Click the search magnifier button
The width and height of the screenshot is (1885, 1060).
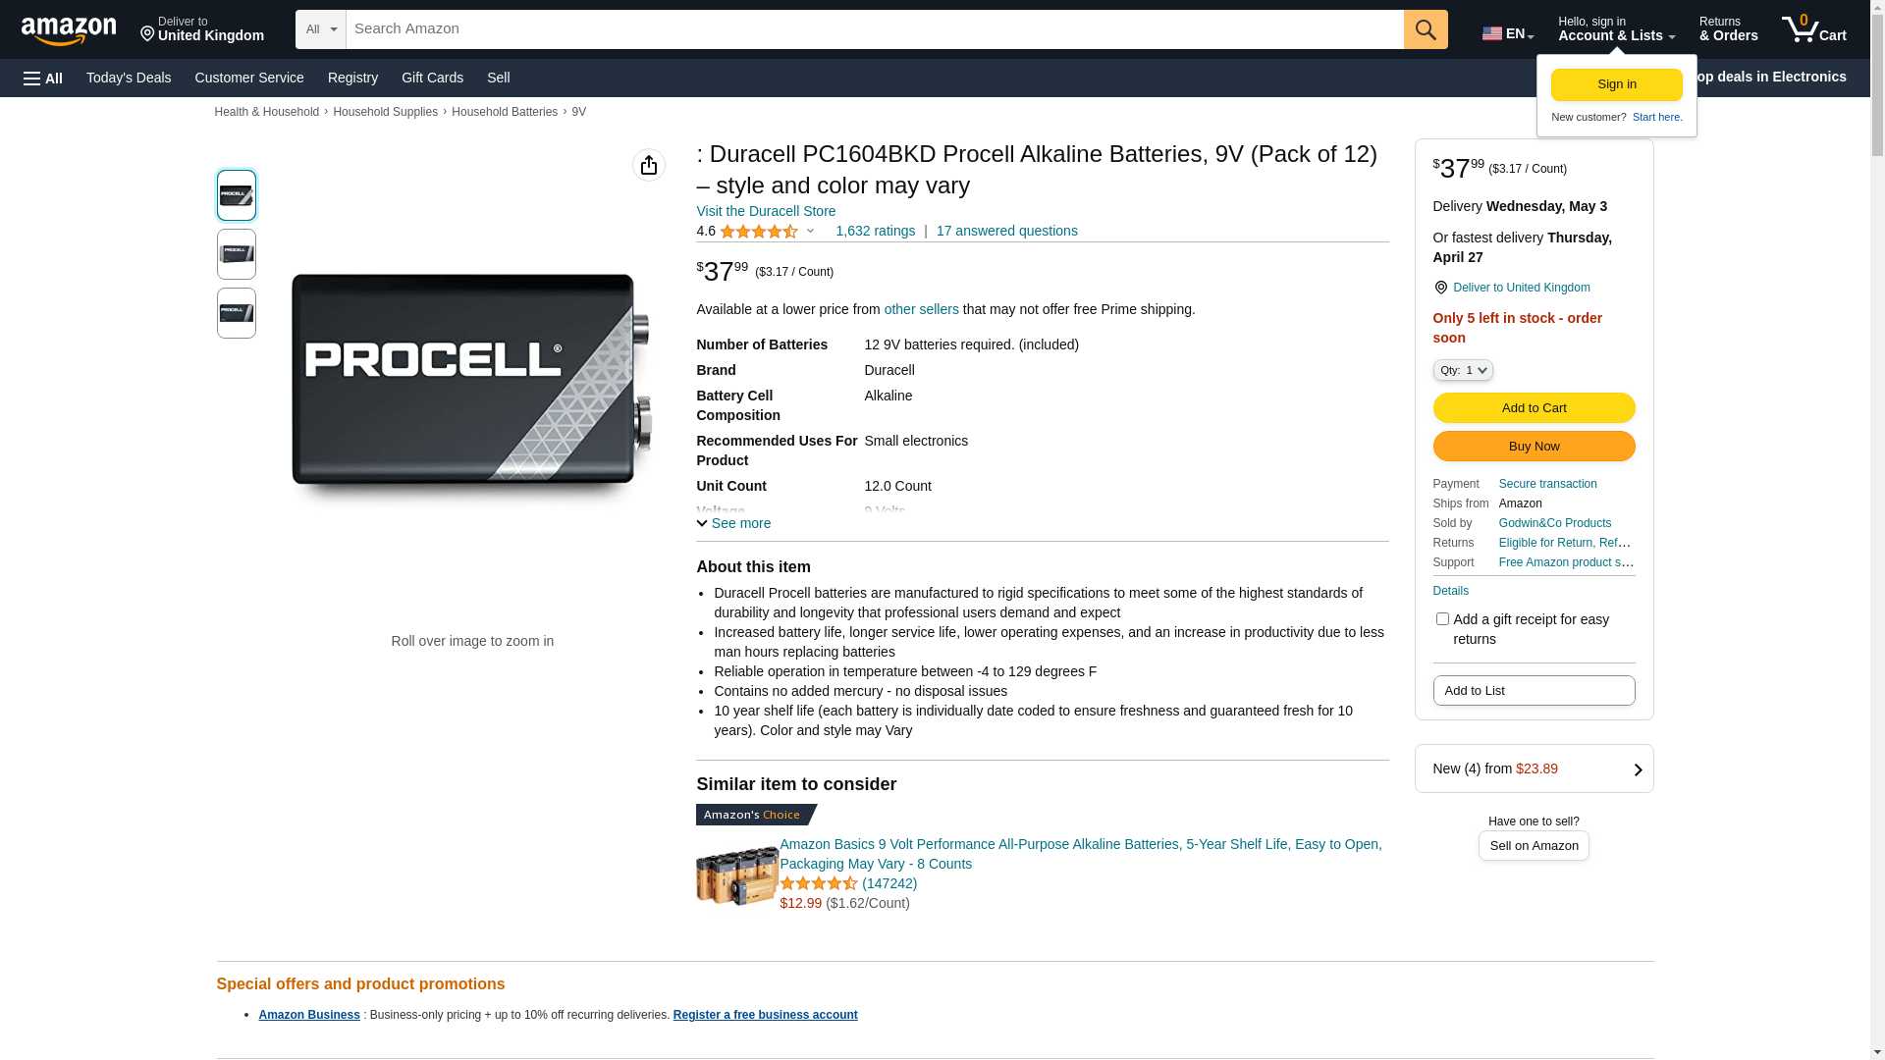(1426, 29)
